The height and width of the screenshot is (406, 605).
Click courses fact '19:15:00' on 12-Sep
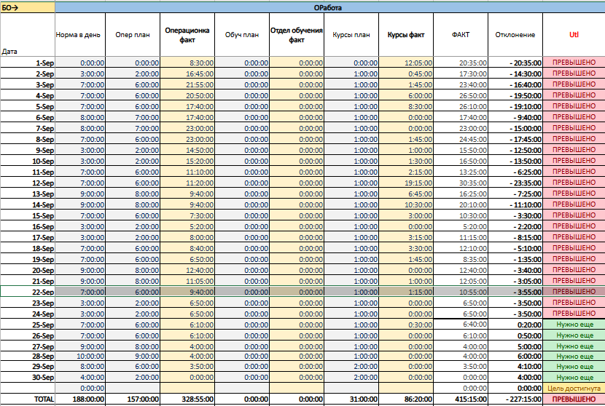click(x=406, y=183)
